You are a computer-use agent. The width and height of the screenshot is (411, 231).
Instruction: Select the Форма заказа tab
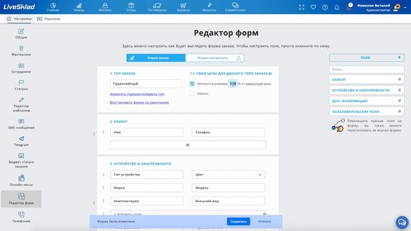[156, 58]
